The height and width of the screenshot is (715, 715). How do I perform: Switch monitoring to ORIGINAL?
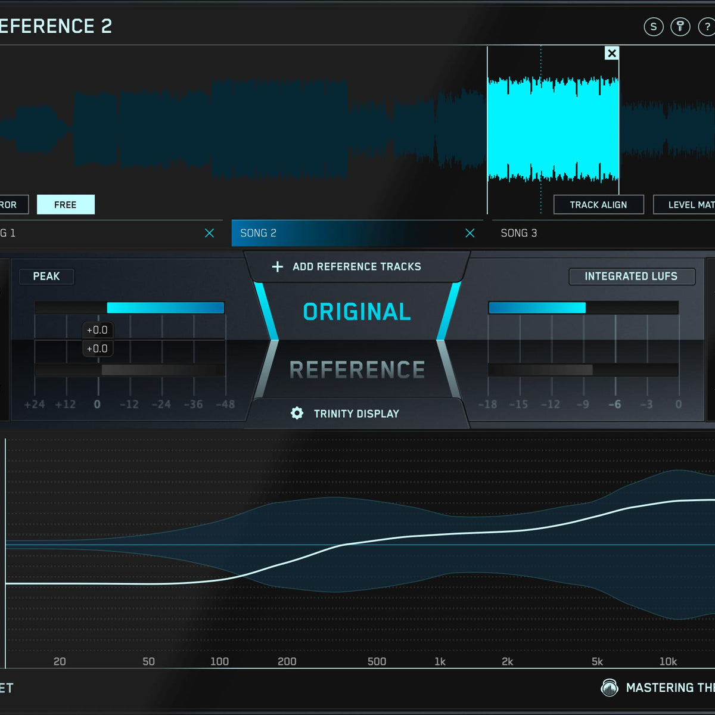357,312
